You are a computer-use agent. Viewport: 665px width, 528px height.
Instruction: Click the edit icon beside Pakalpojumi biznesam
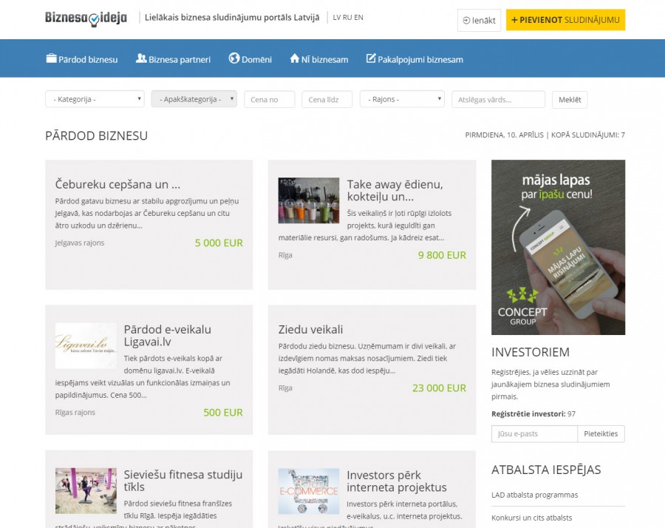[x=371, y=59]
